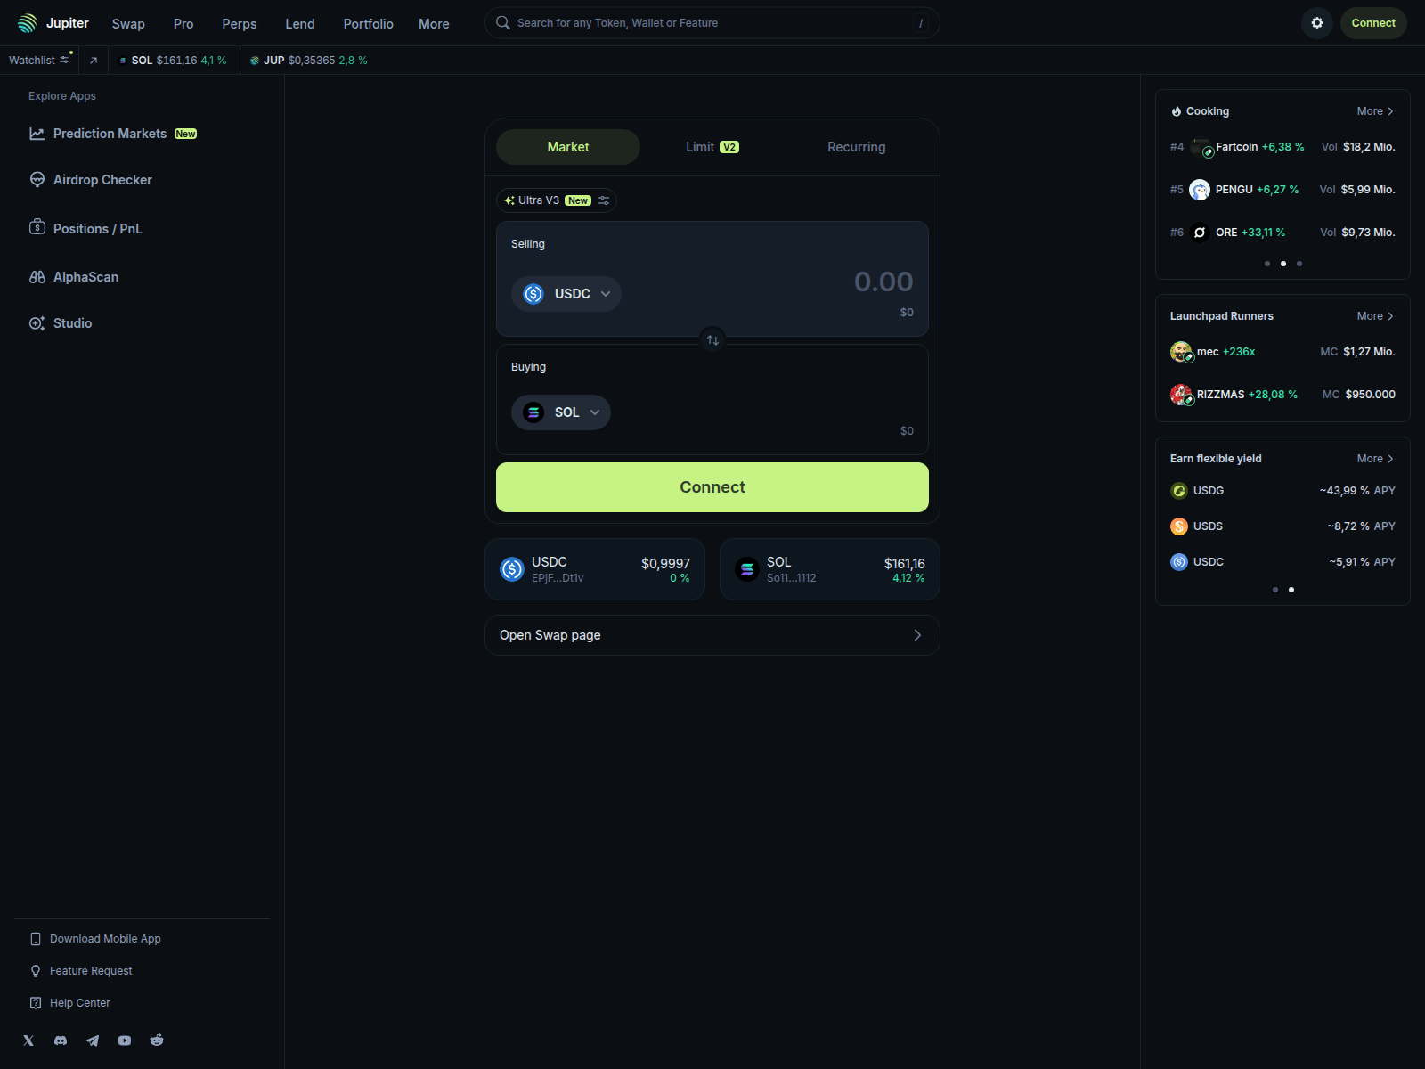Expand Earn flexible yield via More
1425x1069 pixels.
coord(1375,459)
